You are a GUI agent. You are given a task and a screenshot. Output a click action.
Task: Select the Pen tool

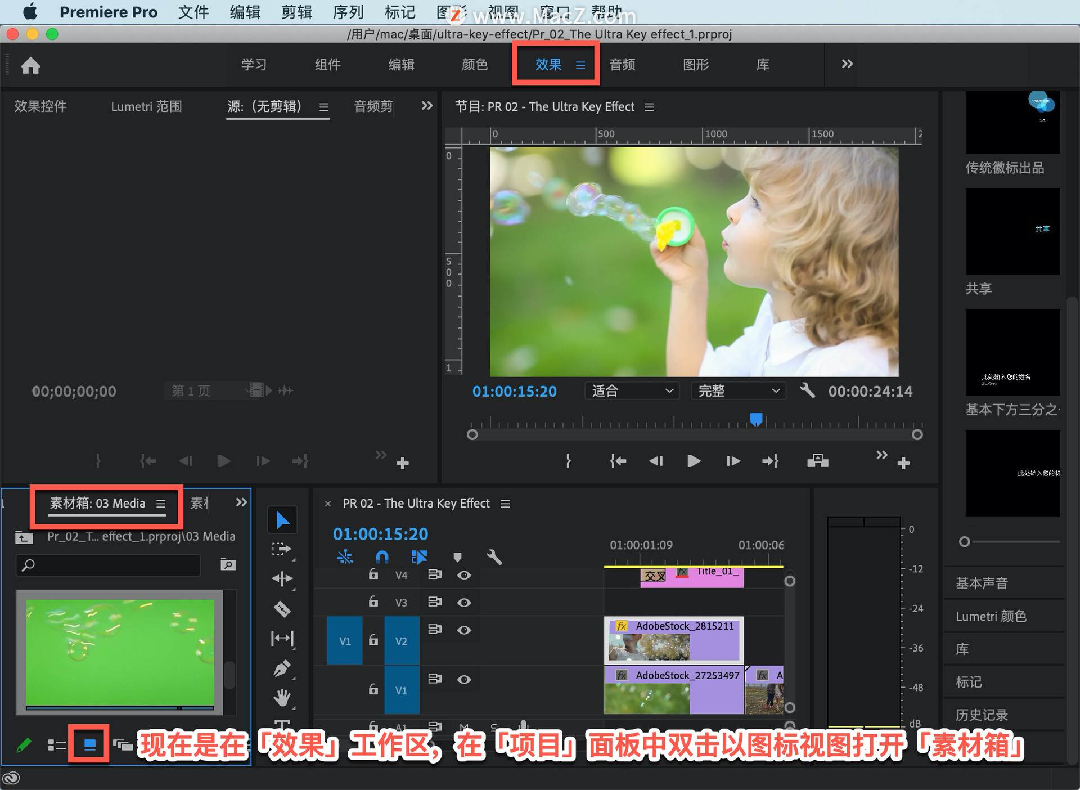tap(282, 668)
